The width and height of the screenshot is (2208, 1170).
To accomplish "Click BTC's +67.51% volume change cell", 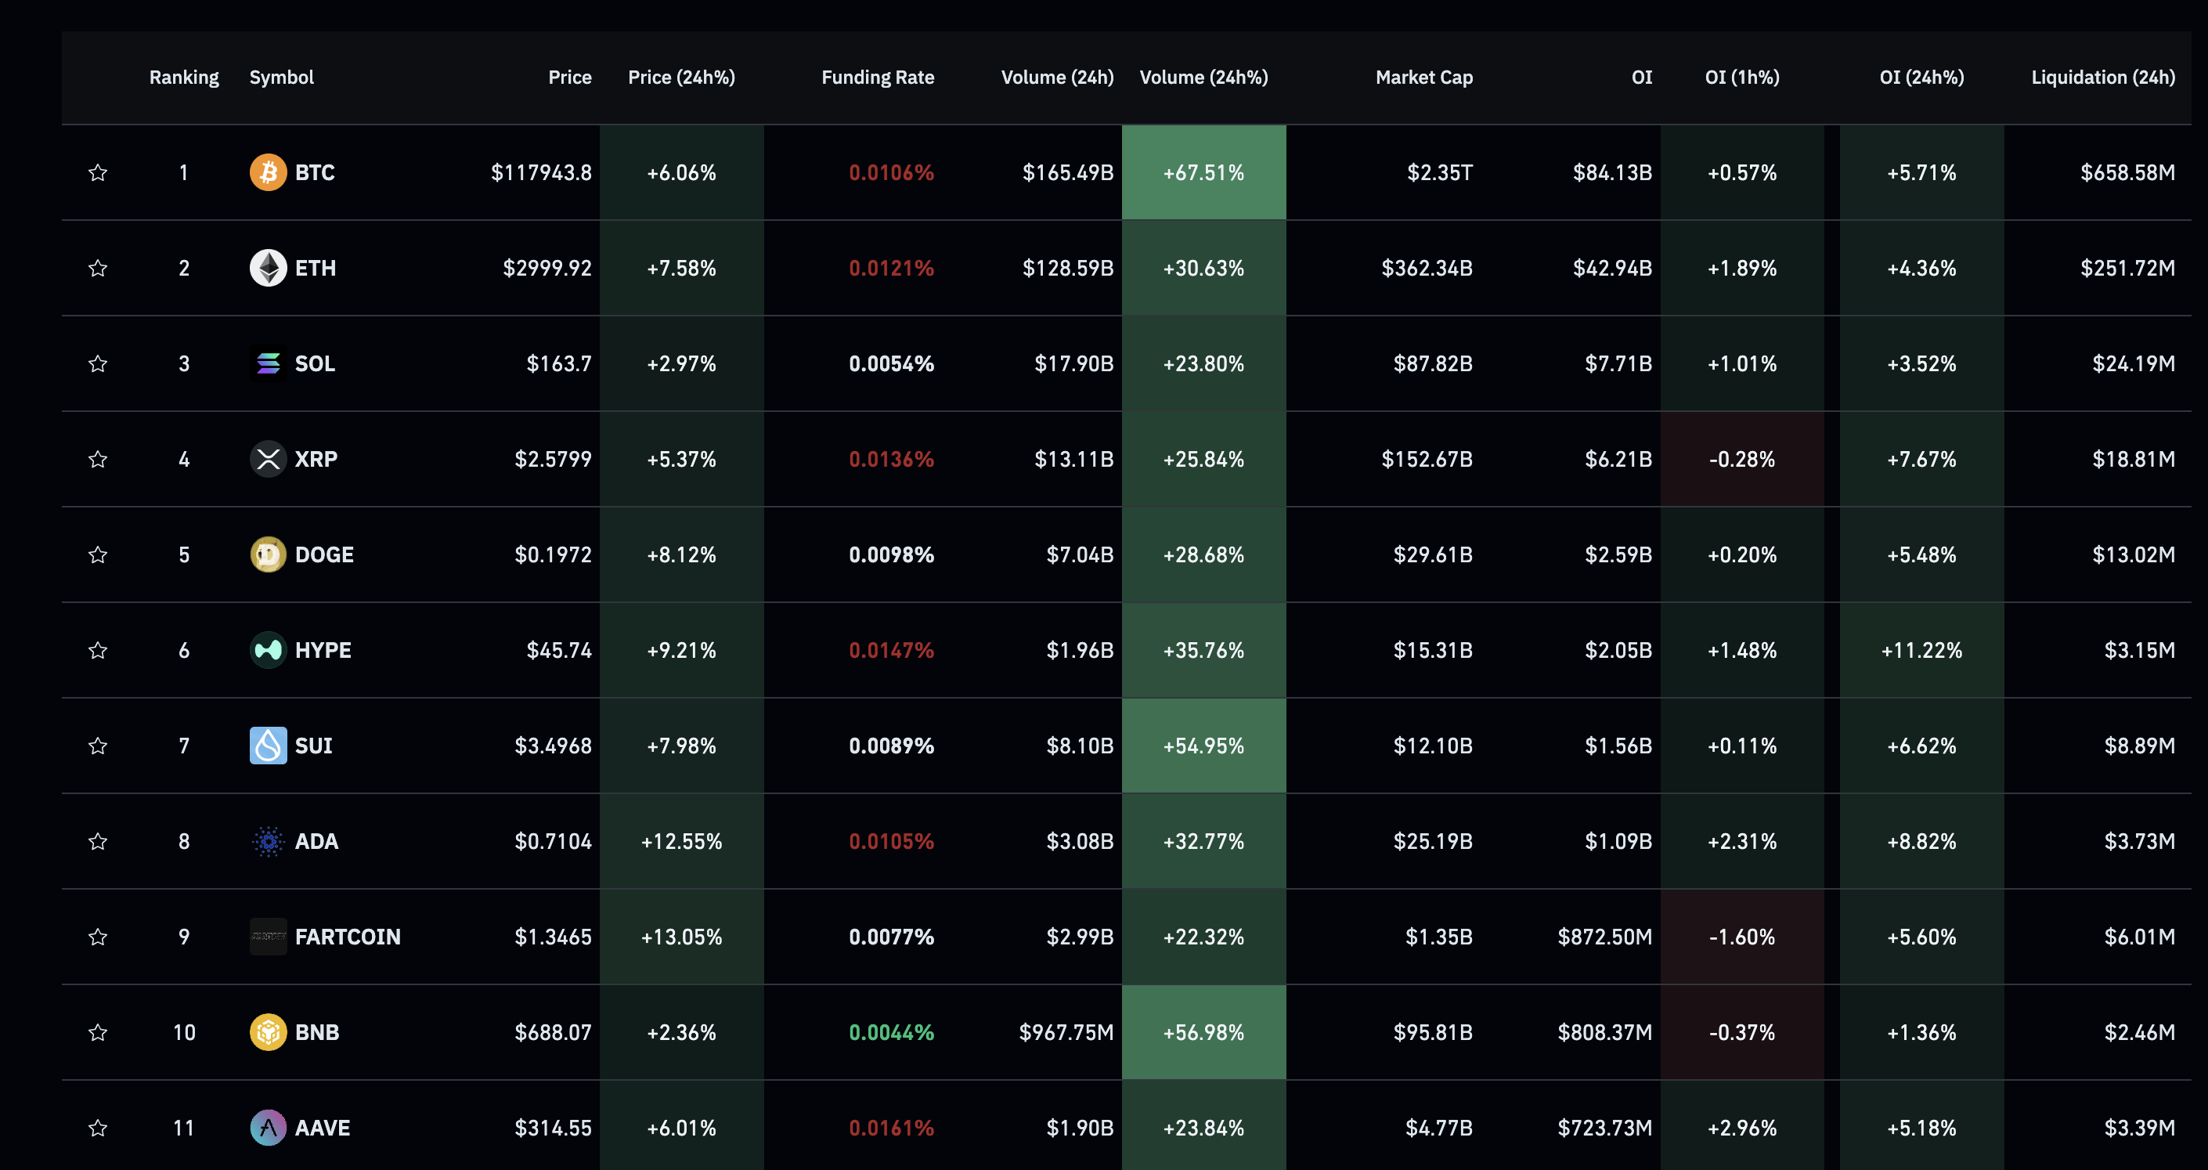I will point(1203,172).
